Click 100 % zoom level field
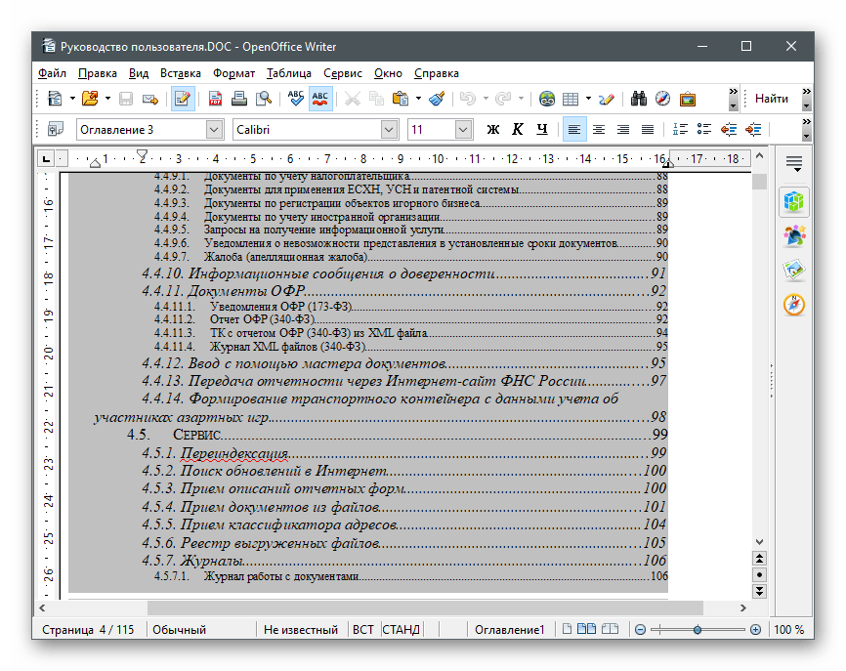The height and width of the screenshot is (671, 846). [788, 629]
